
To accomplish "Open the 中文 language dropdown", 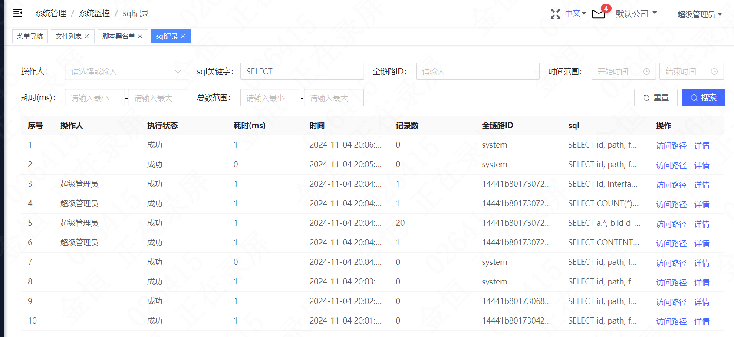I will (x=575, y=13).
